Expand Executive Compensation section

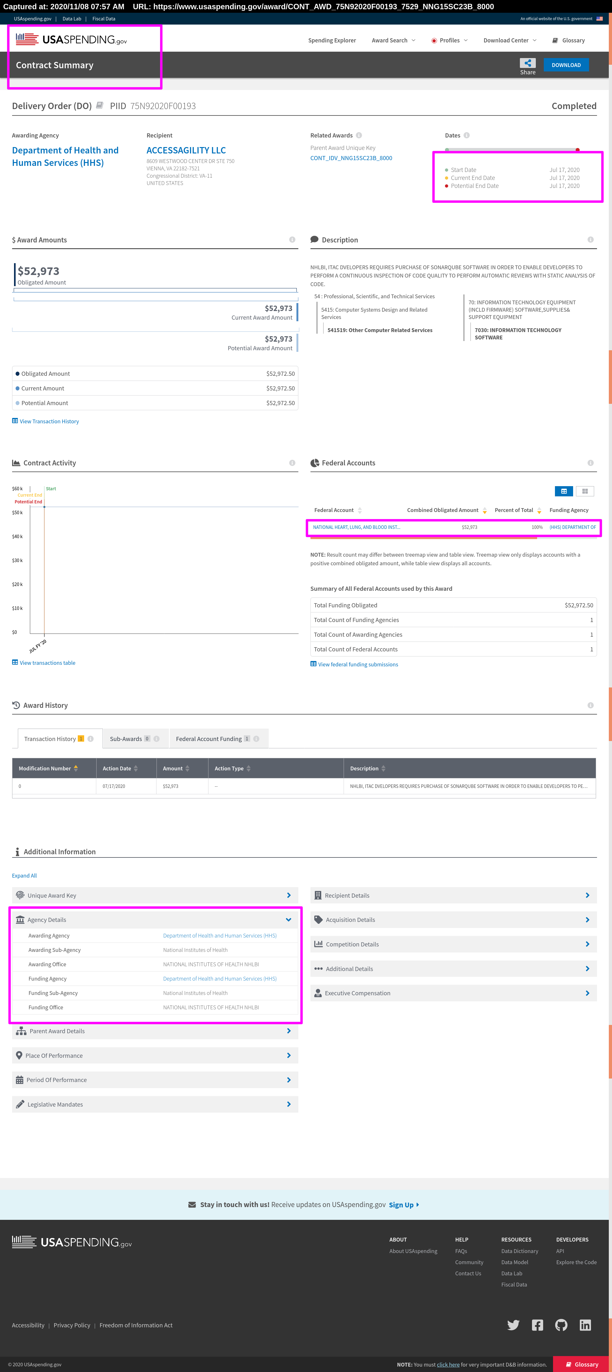click(x=453, y=993)
